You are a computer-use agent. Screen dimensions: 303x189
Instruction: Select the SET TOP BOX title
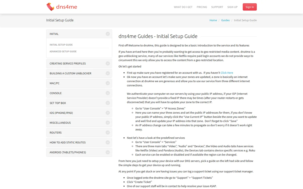(x=58, y=103)
